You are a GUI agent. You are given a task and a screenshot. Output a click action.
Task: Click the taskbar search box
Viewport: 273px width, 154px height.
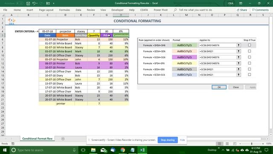point(44,150)
